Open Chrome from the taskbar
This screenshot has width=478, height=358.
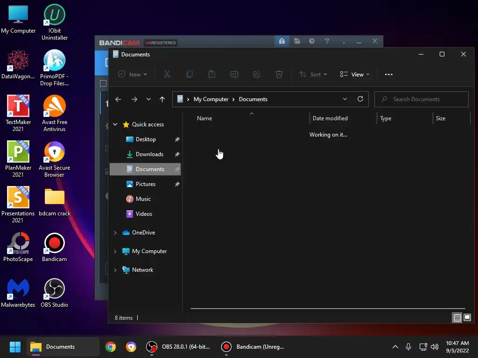coord(110,347)
